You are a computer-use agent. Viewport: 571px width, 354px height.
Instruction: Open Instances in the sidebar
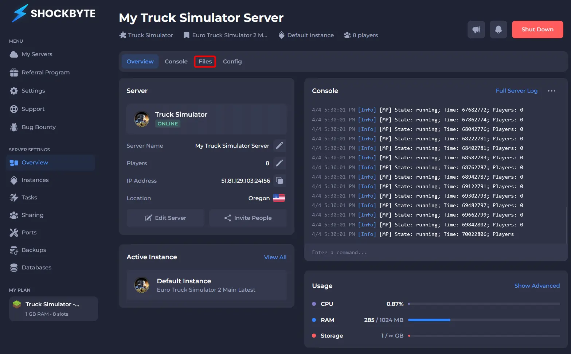coord(29,180)
